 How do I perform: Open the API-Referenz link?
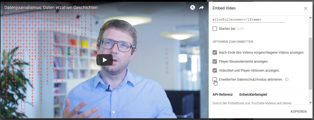coord(223,94)
